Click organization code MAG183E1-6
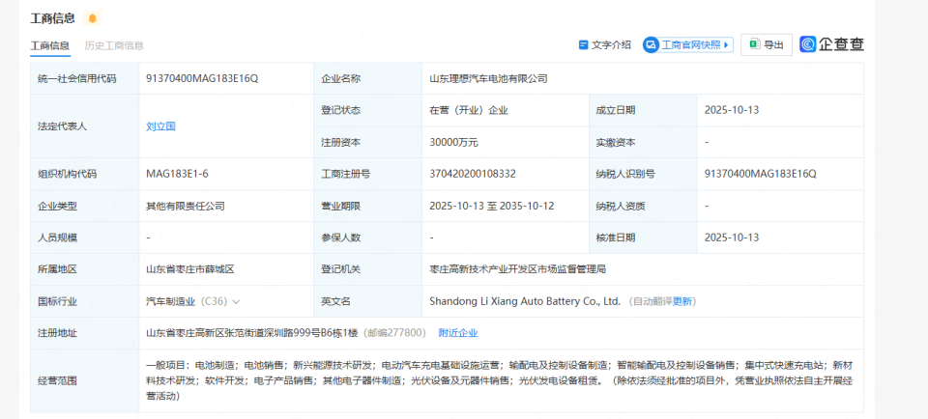928x419 pixels. click(177, 174)
